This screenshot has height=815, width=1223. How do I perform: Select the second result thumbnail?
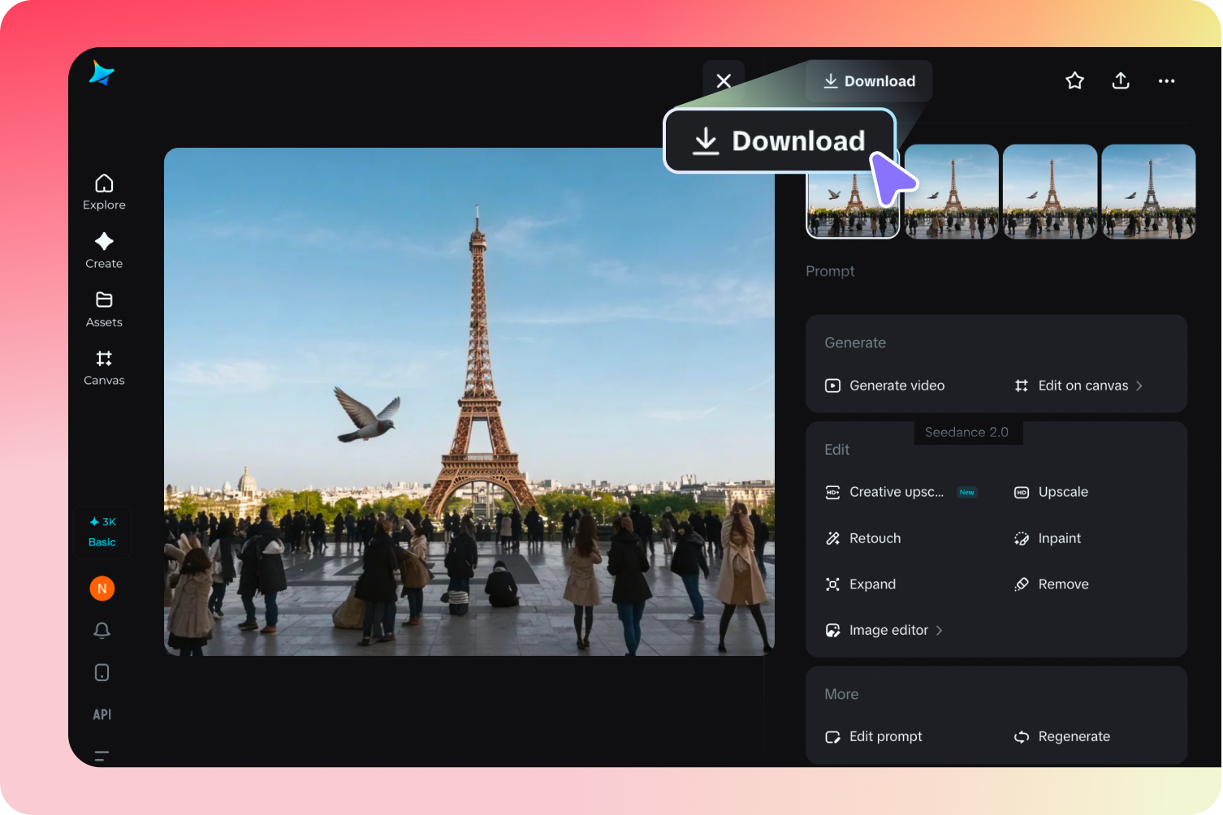click(x=952, y=192)
